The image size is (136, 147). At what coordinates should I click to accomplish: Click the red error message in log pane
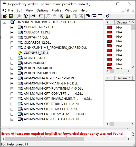click(62, 133)
